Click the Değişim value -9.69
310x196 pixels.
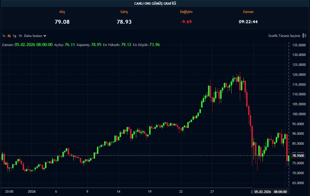(x=186, y=22)
